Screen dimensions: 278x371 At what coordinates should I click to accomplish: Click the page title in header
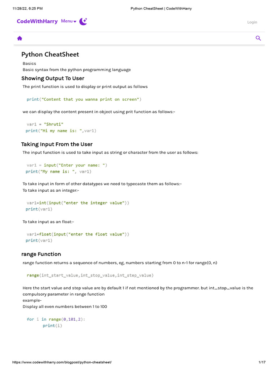click(161, 9)
